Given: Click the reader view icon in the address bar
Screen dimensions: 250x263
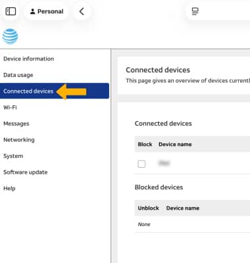Looking at the screenshot, I should click(x=195, y=11).
